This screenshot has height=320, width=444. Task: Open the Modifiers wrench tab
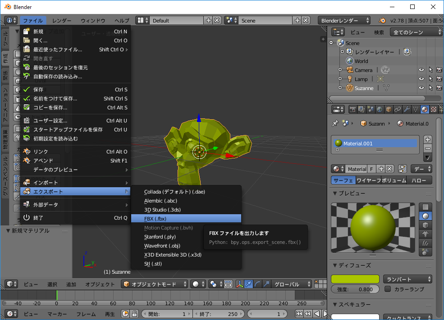(407, 109)
